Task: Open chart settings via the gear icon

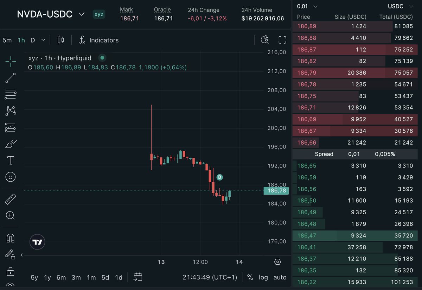Action: point(277,262)
